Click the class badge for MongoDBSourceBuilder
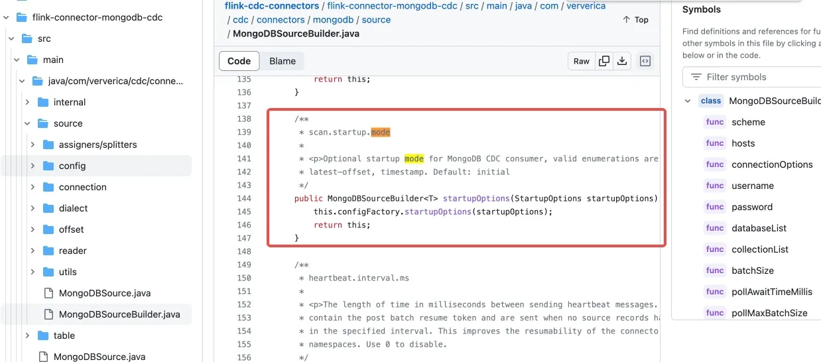 coord(710,101)
